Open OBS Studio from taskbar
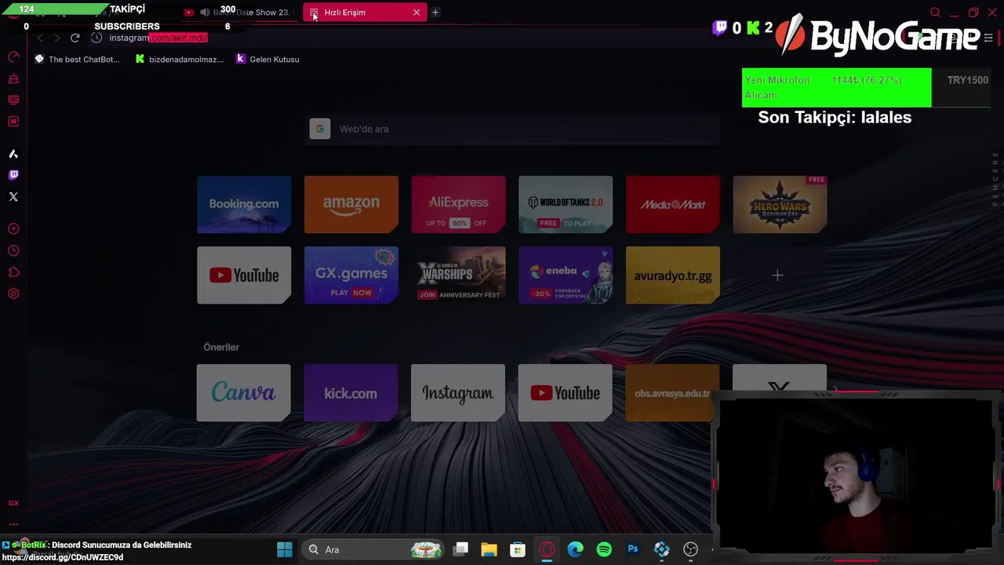The height and width of the screenshot is (565, 1004). [x=690, y=549]
